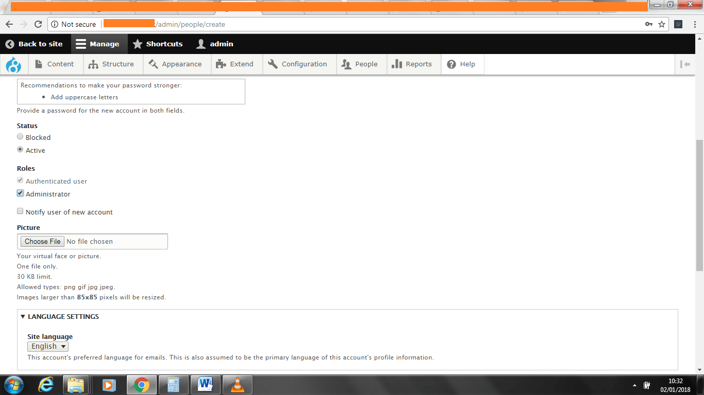The width and height of the screenshot is (704, 395).
Task: Open Microsoft Word from the taskbar
Action: (x=205, y=384)
